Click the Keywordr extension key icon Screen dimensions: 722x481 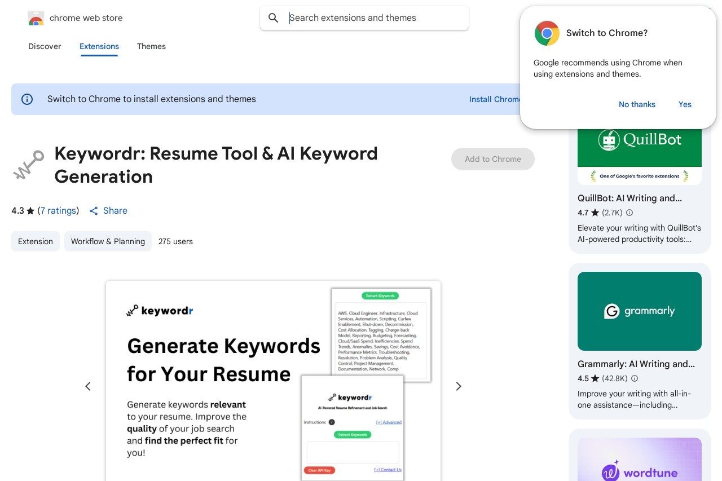28,165
